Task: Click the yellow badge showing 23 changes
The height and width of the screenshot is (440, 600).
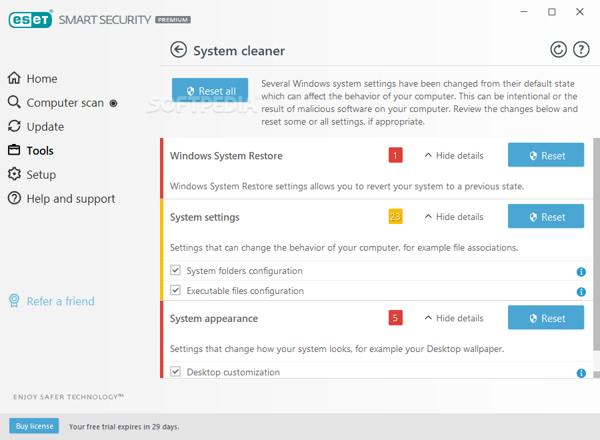Action: 395,217
